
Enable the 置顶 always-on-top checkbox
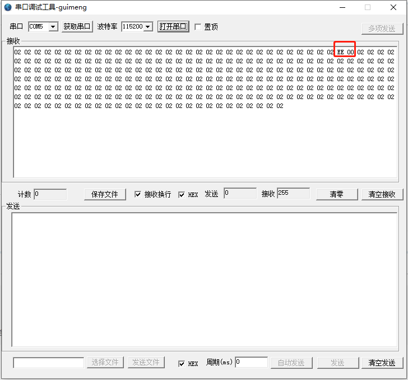coord(198,27)
